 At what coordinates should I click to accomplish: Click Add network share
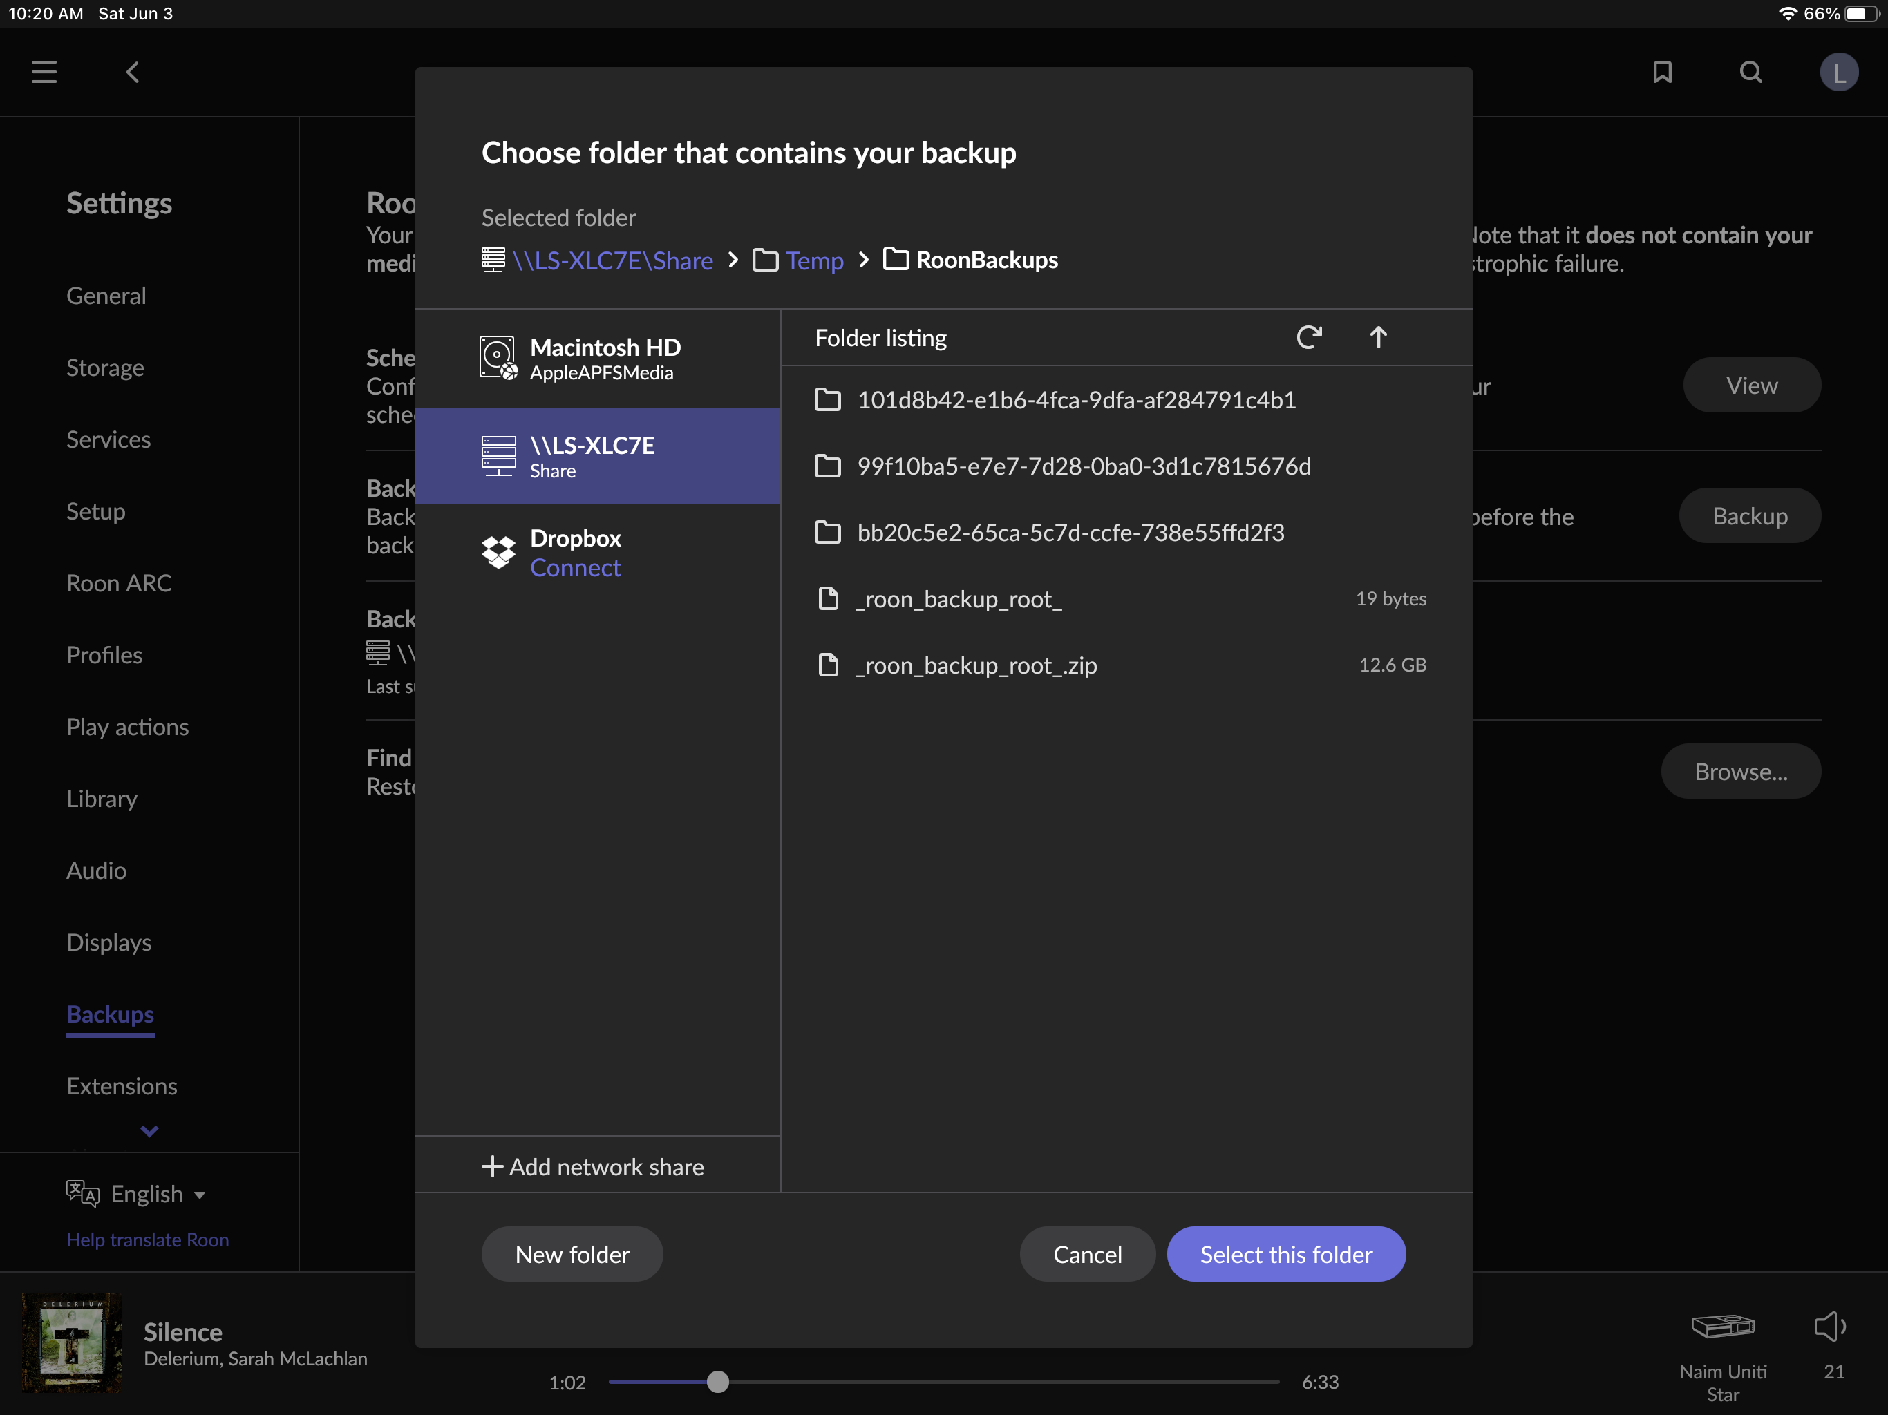(x=593, y=1167)
